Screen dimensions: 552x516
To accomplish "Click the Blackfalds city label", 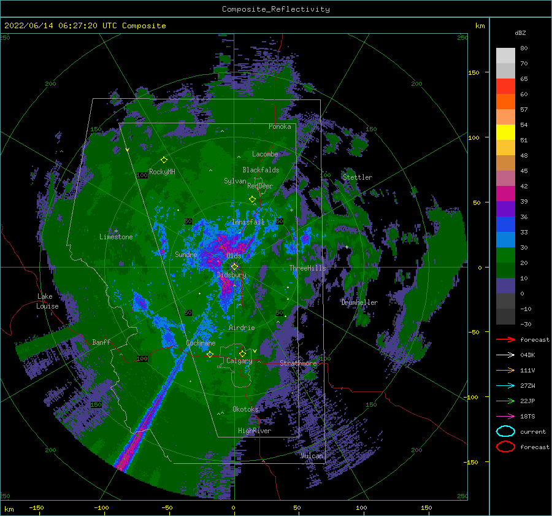I will 261,170.
